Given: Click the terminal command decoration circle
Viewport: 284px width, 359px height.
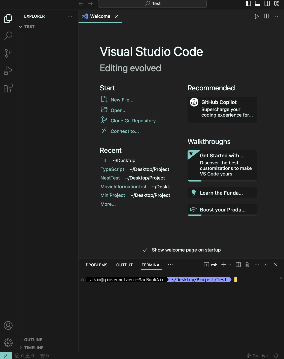Looking at the screenshot, I should pos(82,280).
